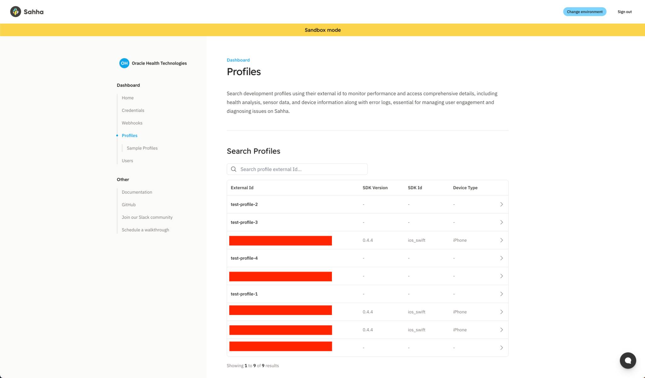645x378 pixels.
Task: Open Users page
Action: (127, 161)
